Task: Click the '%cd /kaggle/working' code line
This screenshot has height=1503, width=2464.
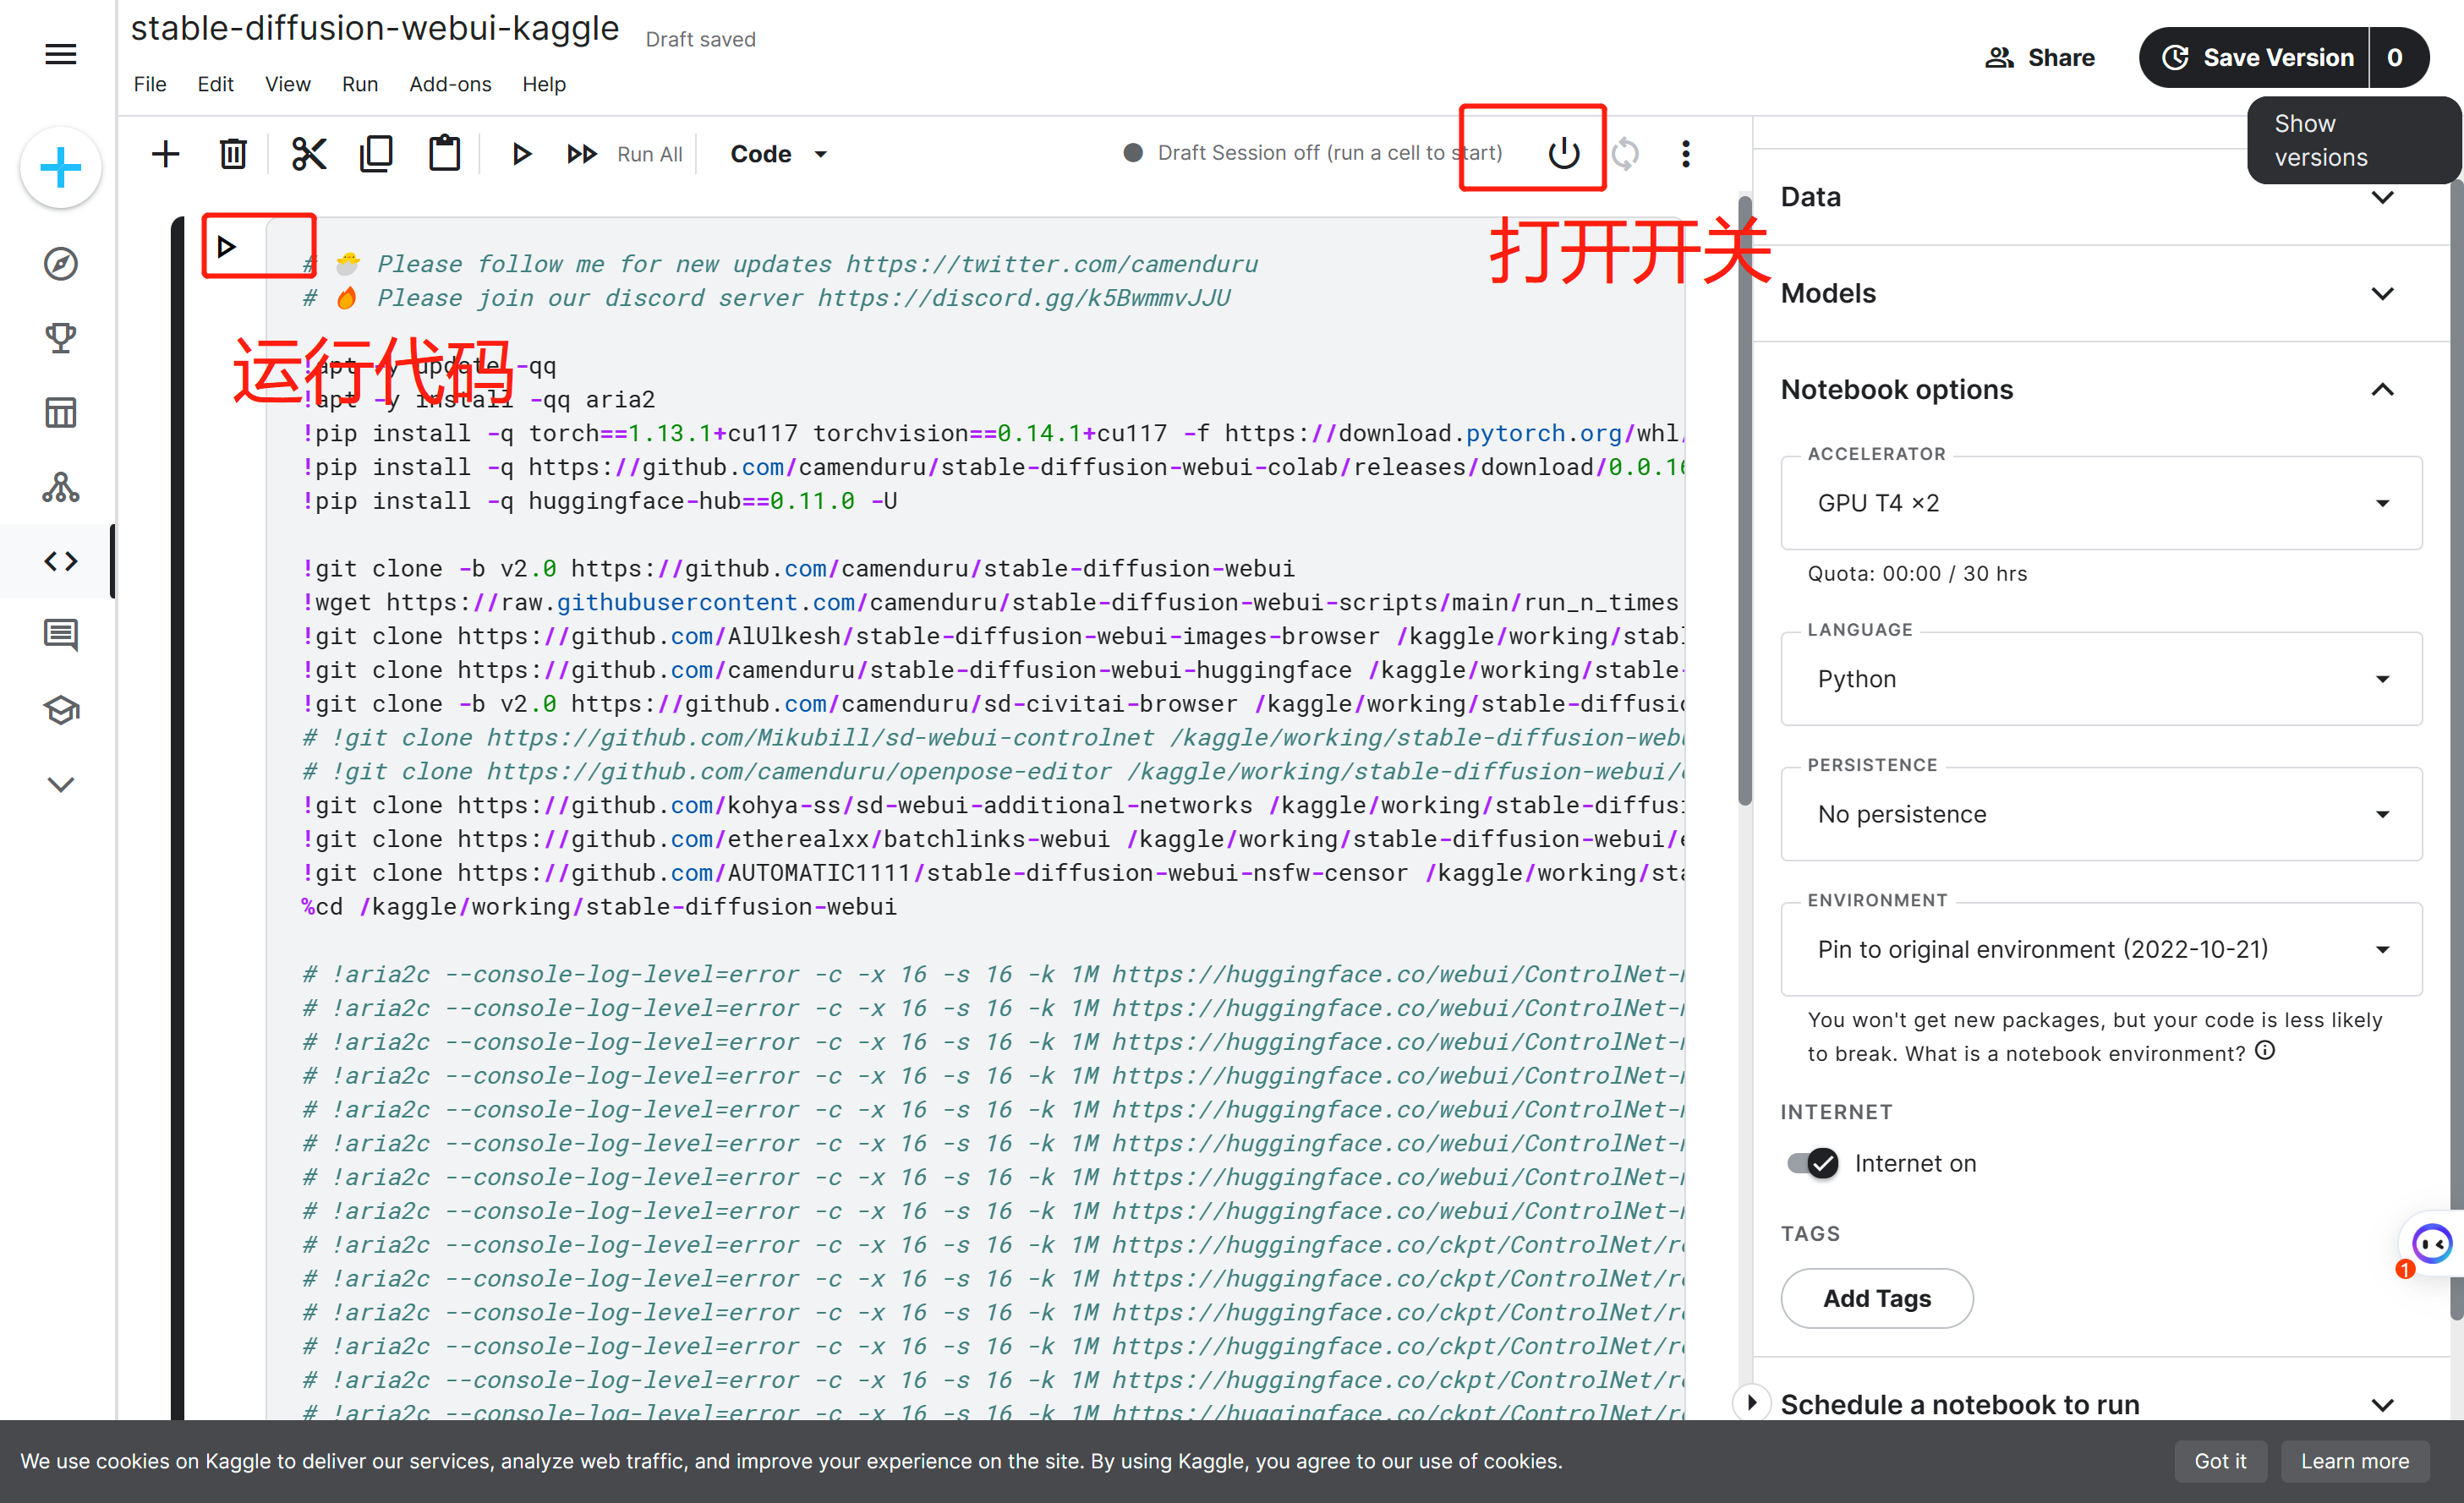Action: click(x=599, y=907)
